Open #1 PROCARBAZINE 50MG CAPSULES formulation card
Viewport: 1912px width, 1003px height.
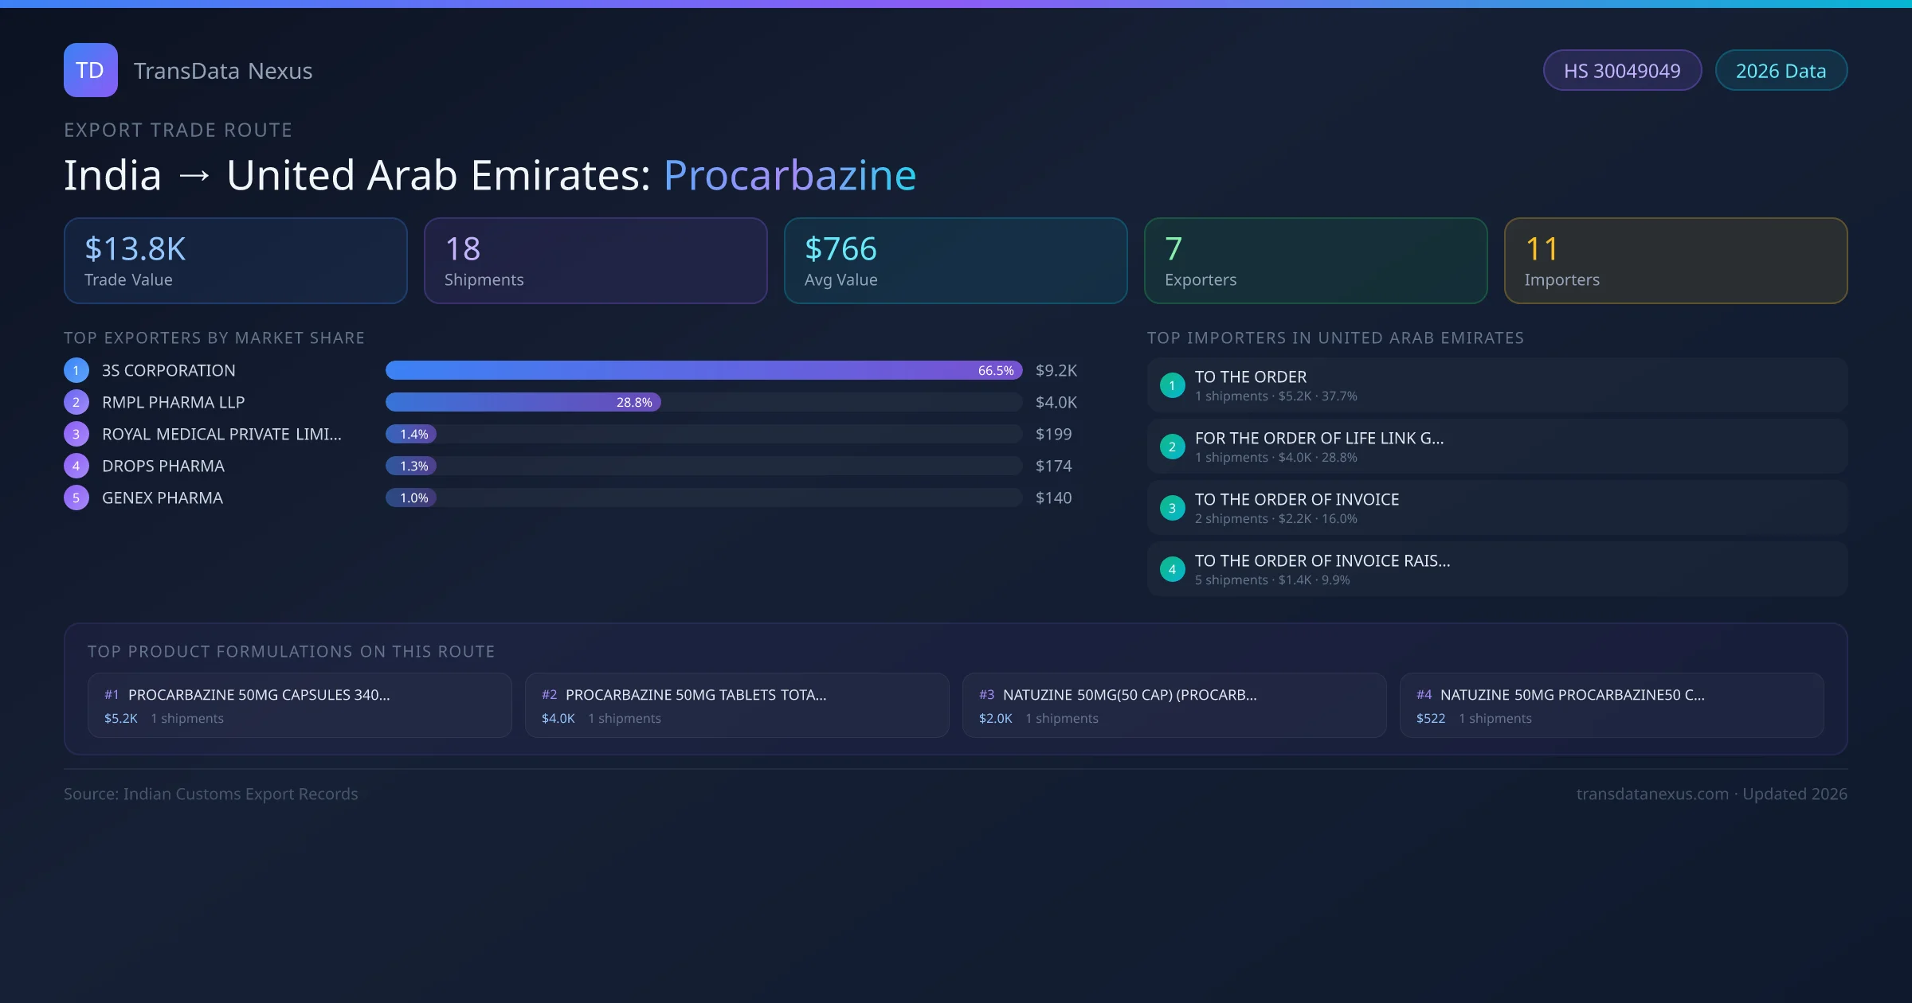pos(299,705)
